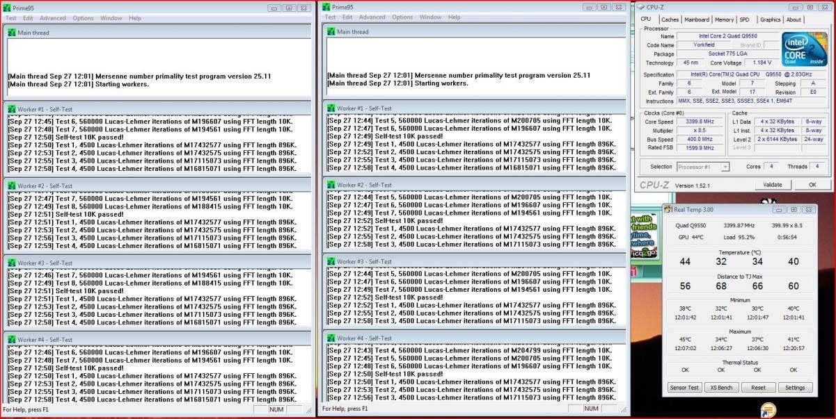836x419 pixels.
Task: Open the Edit menu in right Prime95
Action: coord(347,17)
